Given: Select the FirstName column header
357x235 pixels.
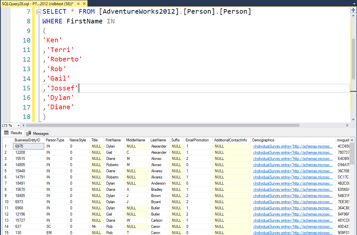Looking at the screenshot, I should pyautogui.click(x=113, y=140).
